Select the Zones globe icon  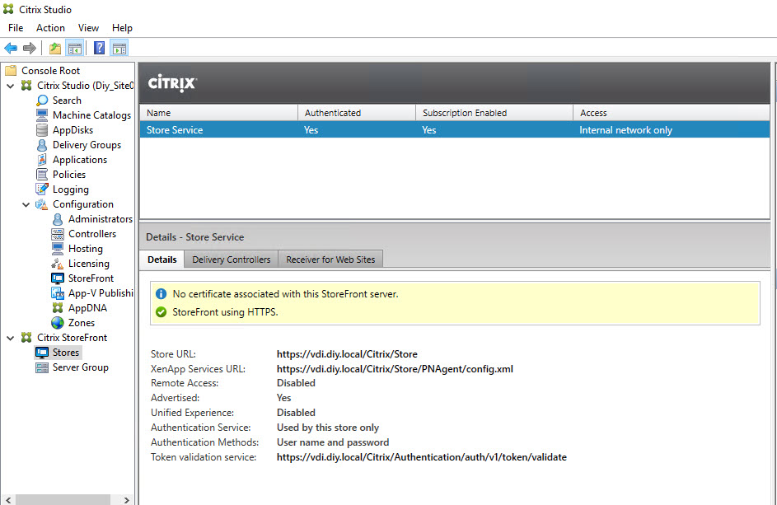58,323
